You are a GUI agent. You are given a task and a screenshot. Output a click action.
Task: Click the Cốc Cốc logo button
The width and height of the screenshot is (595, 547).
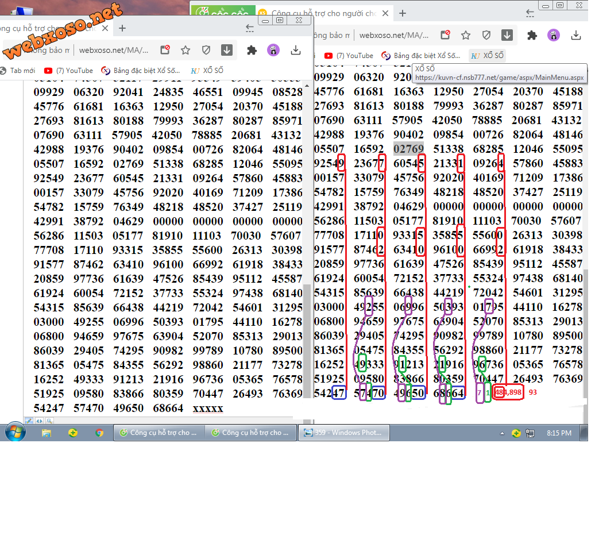click(x=207, y=13)
